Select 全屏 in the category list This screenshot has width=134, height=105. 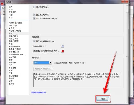coord(11,7)
